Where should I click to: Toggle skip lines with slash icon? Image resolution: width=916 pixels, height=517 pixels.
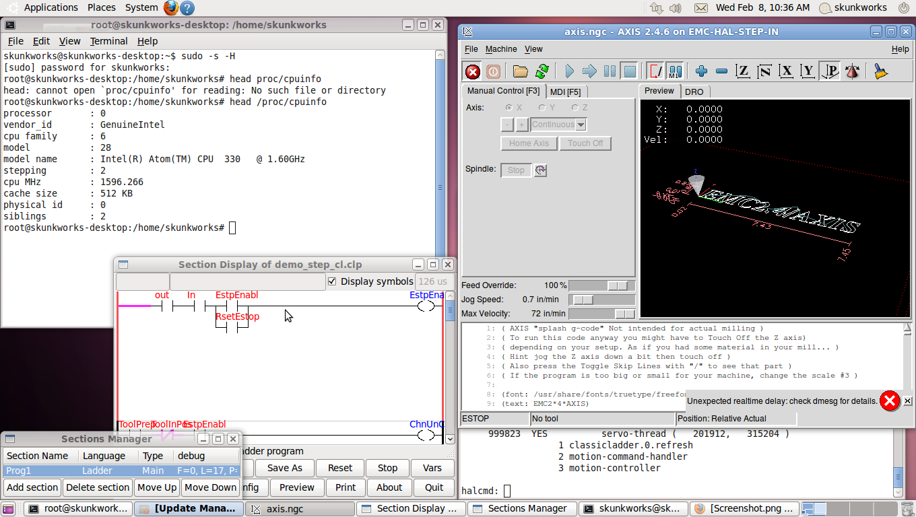click(x=655, y=71)
